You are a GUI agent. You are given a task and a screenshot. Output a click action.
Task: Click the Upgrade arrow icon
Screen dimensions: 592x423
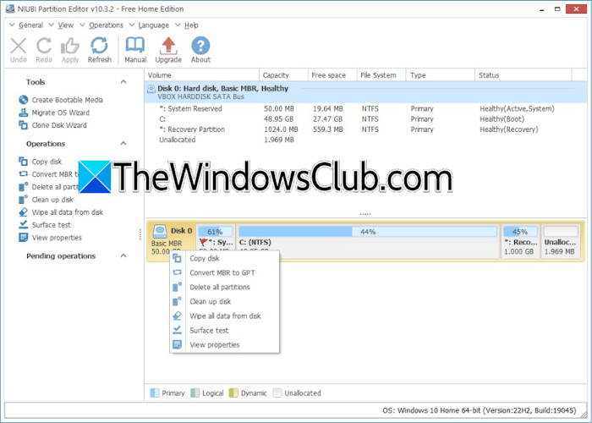click(168, 46)
